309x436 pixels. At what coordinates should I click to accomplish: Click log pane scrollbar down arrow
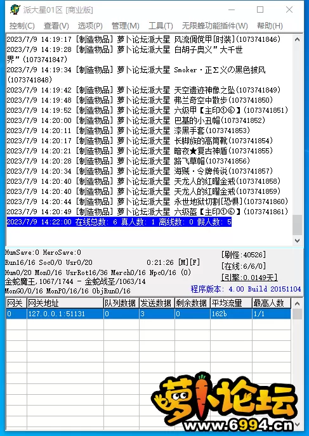297,241
